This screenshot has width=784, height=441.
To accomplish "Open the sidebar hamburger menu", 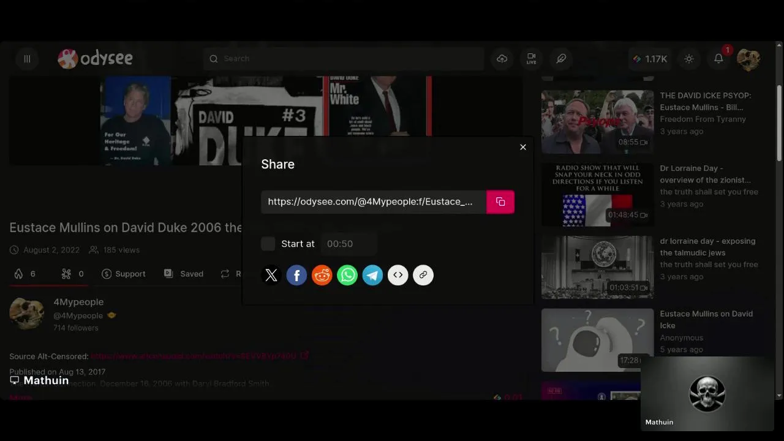I will 27,59.
